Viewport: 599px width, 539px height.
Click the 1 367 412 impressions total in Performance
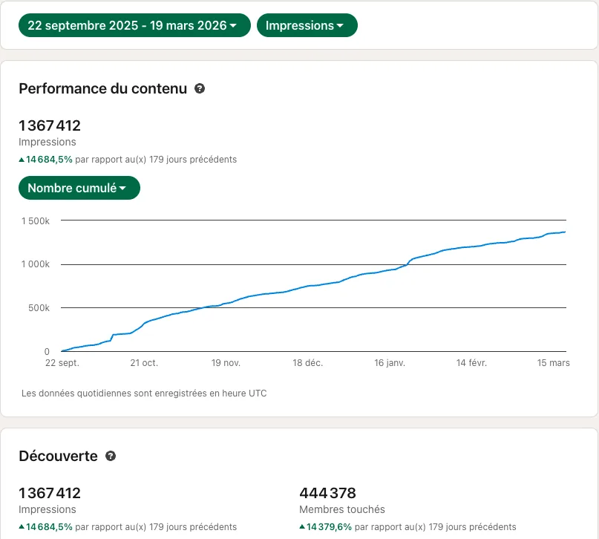coord(50,125)
